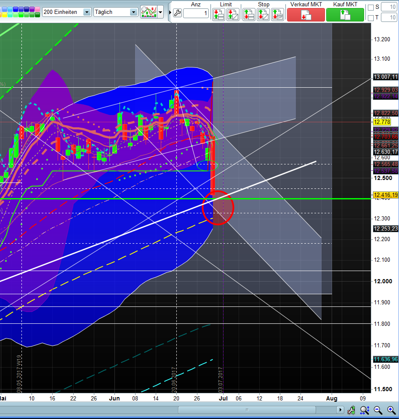399x419 pixels.
Task: Click the 20.06.2017 date marker label
Action: coord(173,380)
